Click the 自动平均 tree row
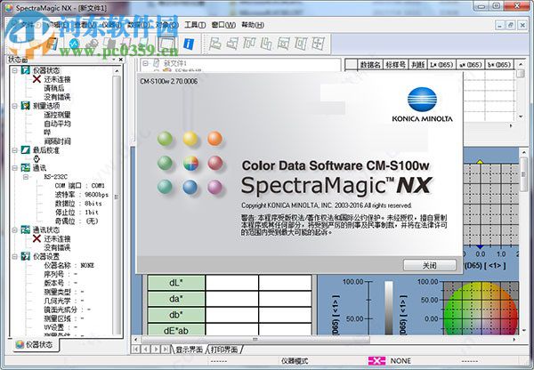The height and width of the screenshot is (370, 534). (x=57, y=124)
